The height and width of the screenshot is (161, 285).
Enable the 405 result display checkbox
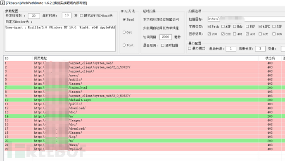click(260, 34)
